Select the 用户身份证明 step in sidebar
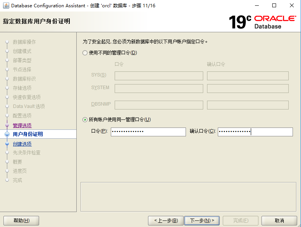Image resolution: width=301 pixels, height=227 pixels. [x=28, y=134]
